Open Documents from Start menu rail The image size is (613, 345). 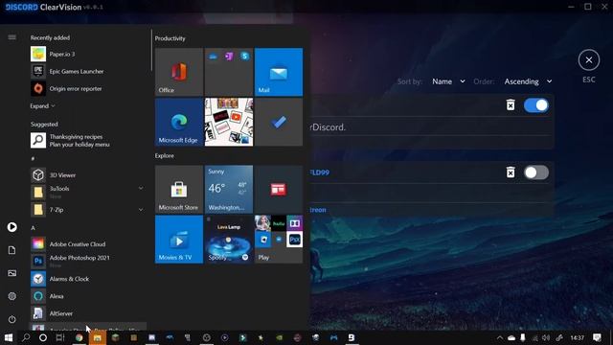tap(12, 250)
